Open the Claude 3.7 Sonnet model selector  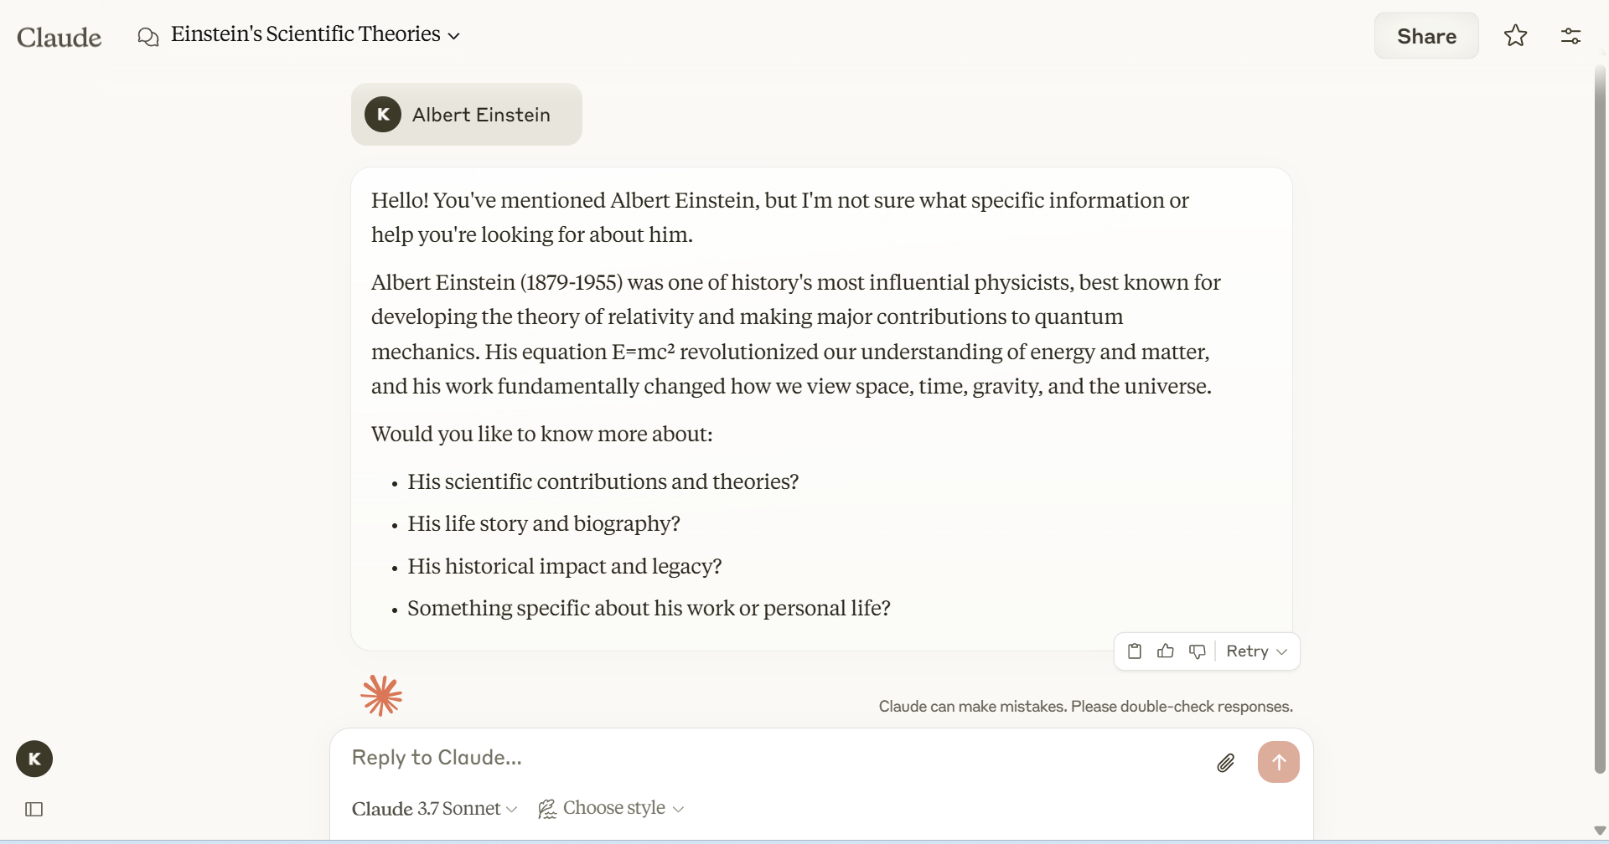tap(434, 809)
